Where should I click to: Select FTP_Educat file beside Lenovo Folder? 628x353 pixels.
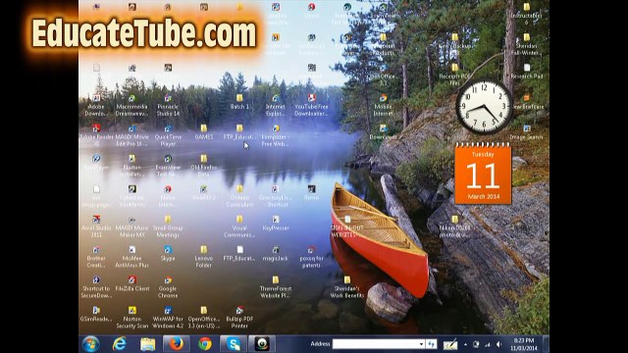coord(239,253)
